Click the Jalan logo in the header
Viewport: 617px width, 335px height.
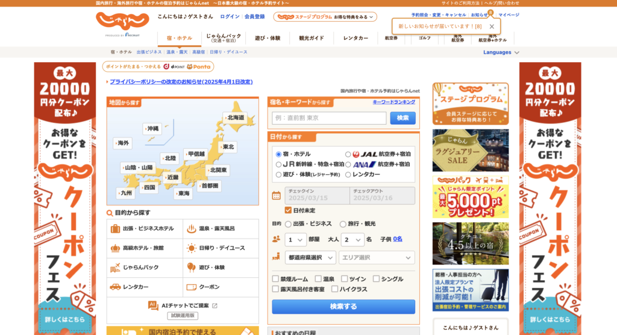click(122, 22)
